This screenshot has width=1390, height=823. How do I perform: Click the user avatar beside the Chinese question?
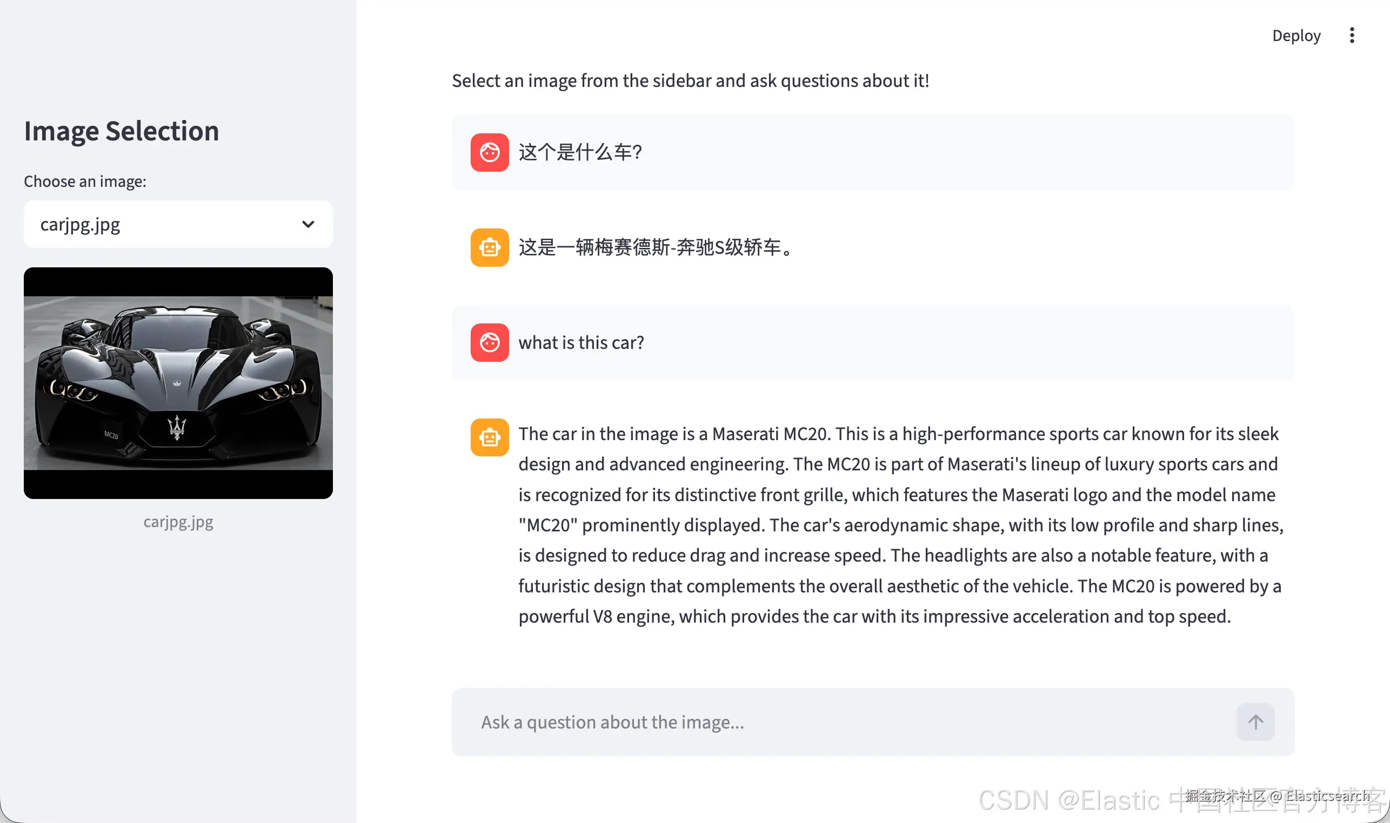coord(490,152)
